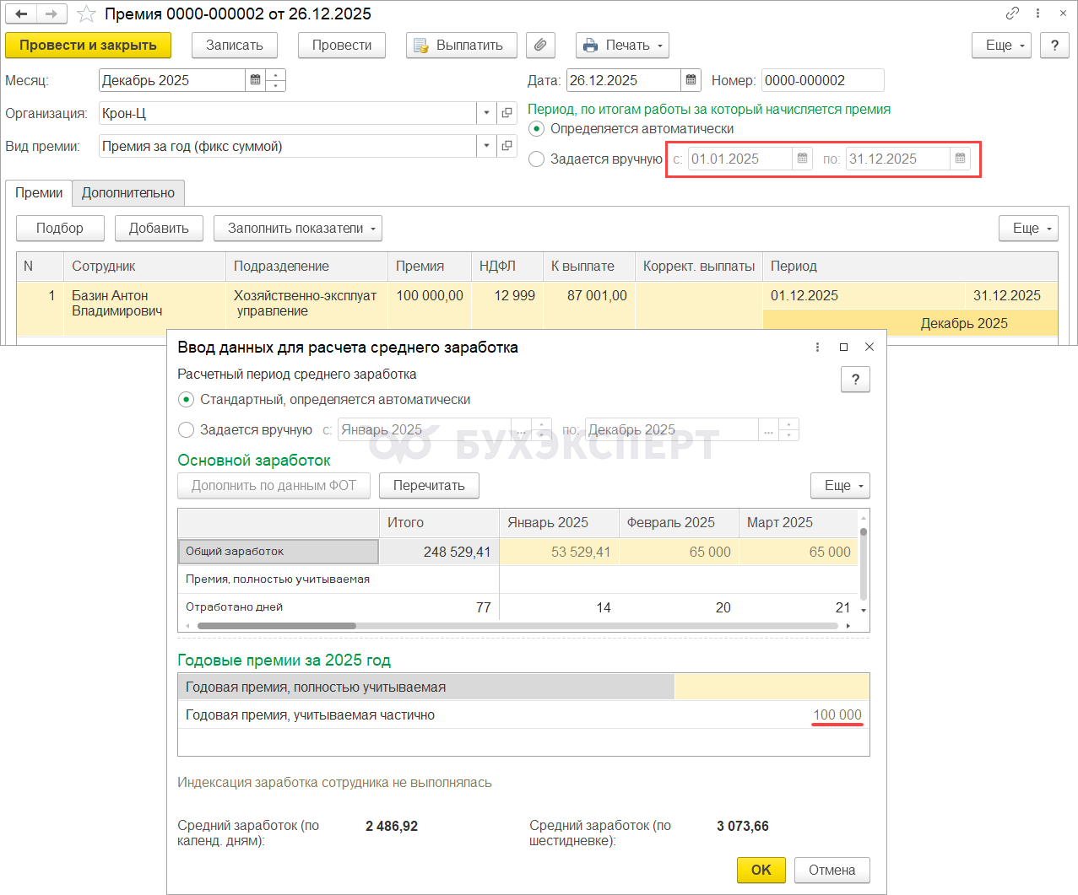Open attached files via paperclip icon

540,46
